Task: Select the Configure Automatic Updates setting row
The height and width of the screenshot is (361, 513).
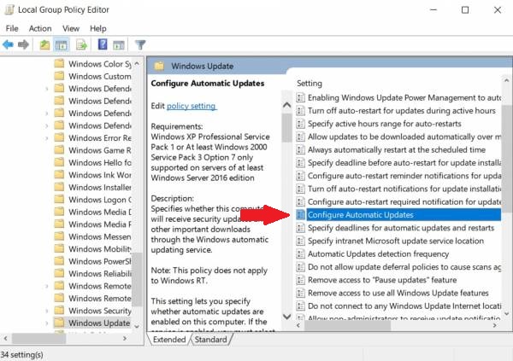Action: coord(398,215)
